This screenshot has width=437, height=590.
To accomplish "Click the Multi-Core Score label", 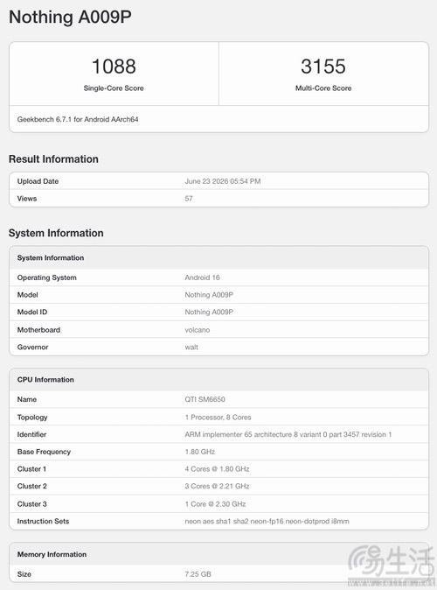I will (x=323, y=88).
